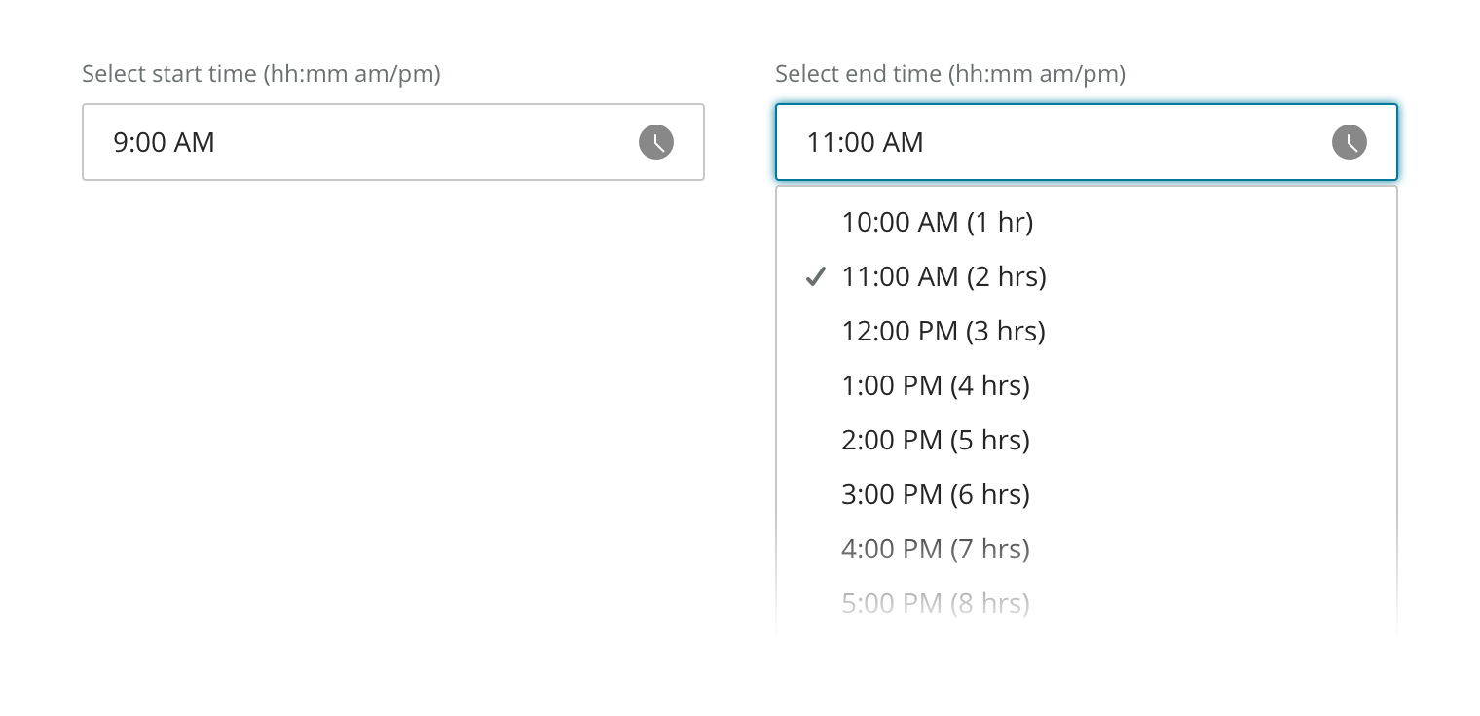1480x716 pixels.
Task: Click the "Select end time" label
Action: click(x=949, y=74)
